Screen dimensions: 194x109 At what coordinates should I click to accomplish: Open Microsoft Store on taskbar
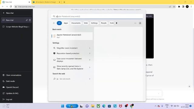point(109,106)
